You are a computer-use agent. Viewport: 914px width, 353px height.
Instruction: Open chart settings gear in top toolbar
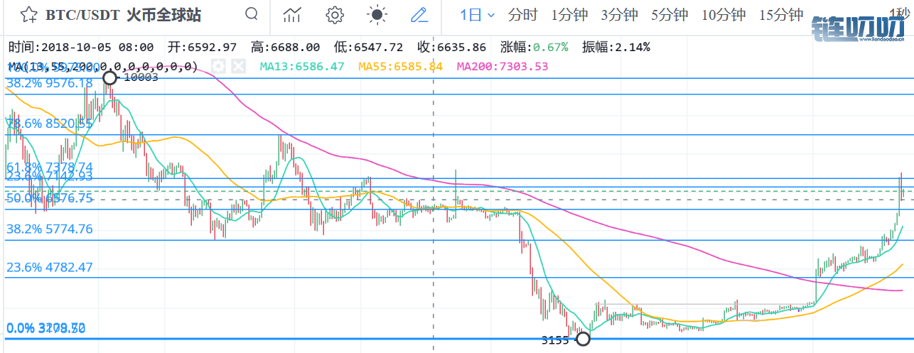coord(335,14)
